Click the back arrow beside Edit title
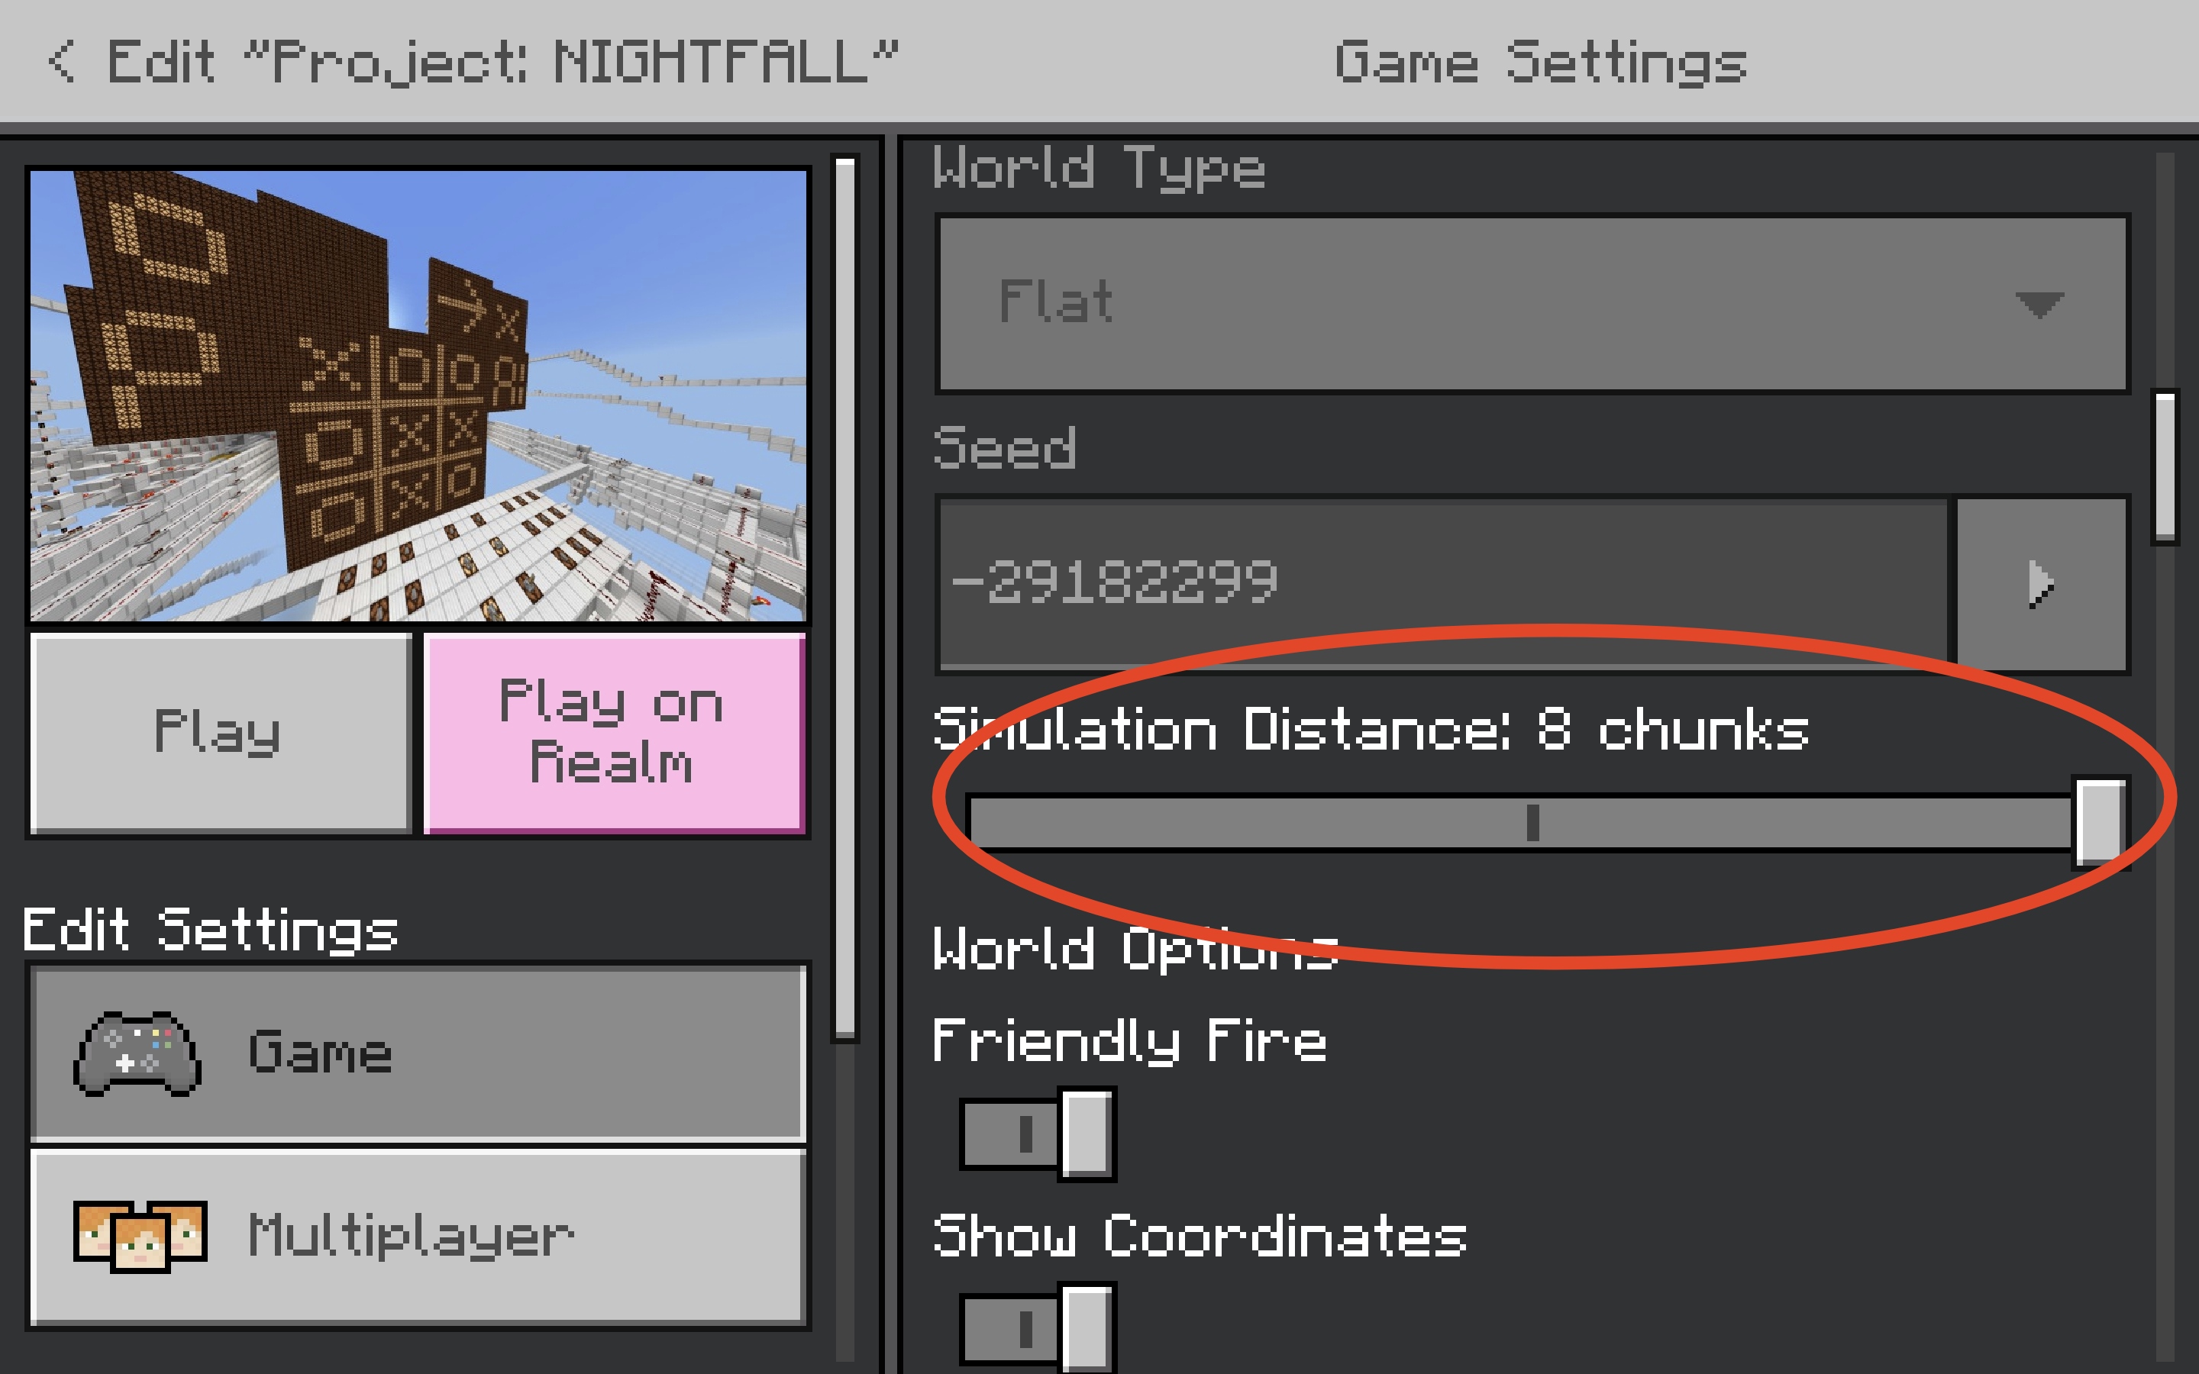 point(62,62)
